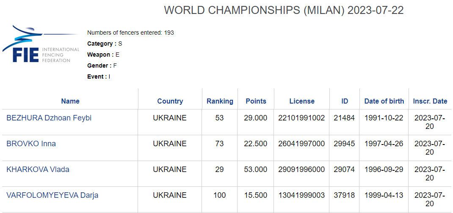
Task: Sort table by Country column header
Action: click(170, 101)
